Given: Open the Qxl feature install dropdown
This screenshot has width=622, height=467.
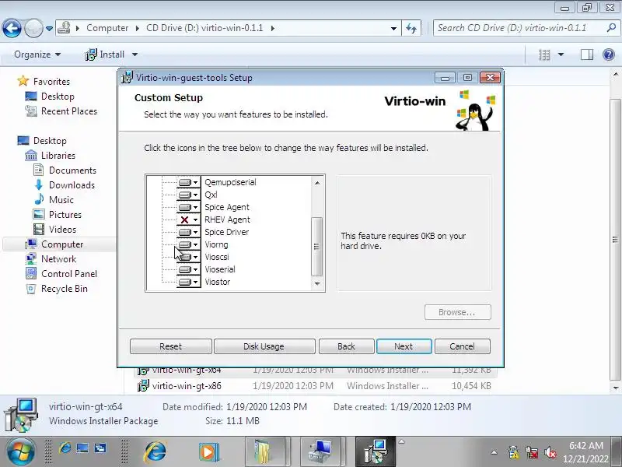Looking at the screenshot, I should [x=188, y=195].
